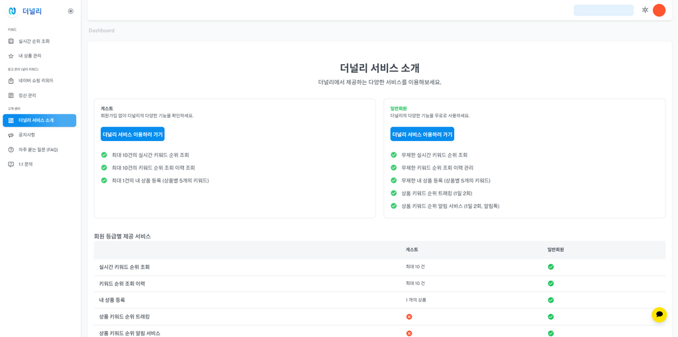Click 무제한 내 상품 등록 (상품별 5개의 키워드) text

446,180
